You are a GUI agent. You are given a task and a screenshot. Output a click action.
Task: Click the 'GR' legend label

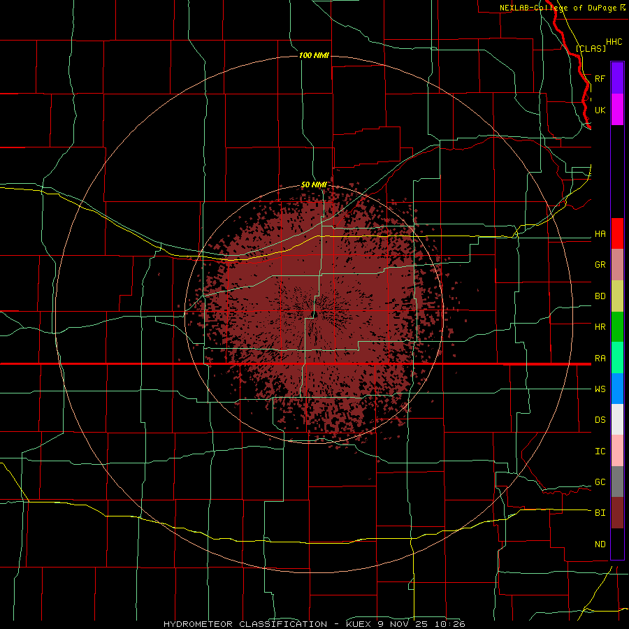[x=600, y=265]
